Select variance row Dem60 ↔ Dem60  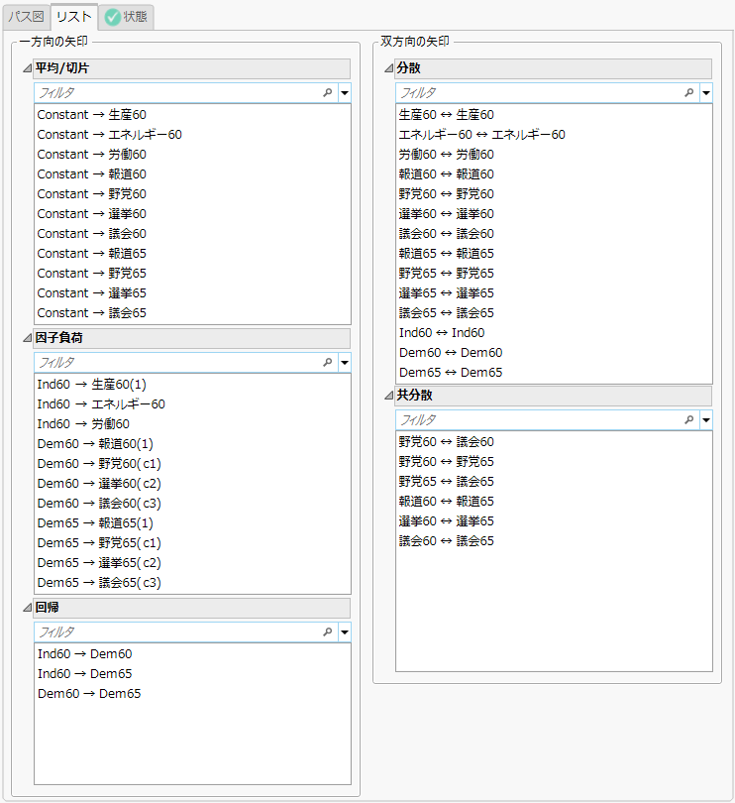click(x=554, y=353)
